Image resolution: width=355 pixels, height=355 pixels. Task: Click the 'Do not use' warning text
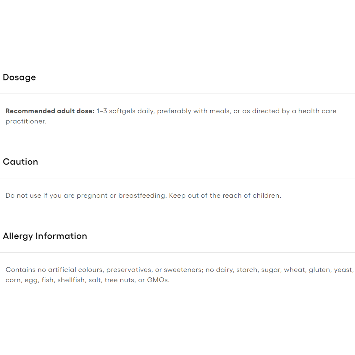tap(23, 196)
